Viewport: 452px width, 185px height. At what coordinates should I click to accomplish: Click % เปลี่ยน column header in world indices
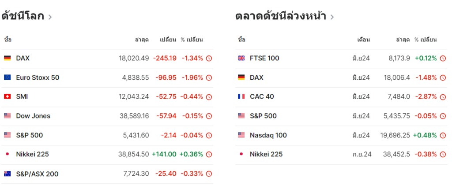click(192, 40)
